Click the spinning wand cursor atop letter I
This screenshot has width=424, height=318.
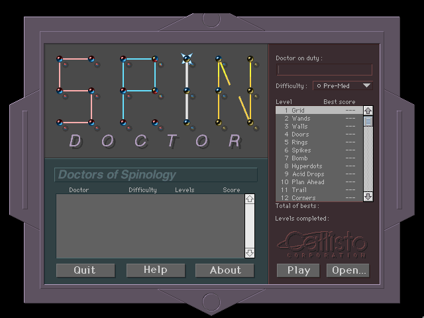coord(187,58)
